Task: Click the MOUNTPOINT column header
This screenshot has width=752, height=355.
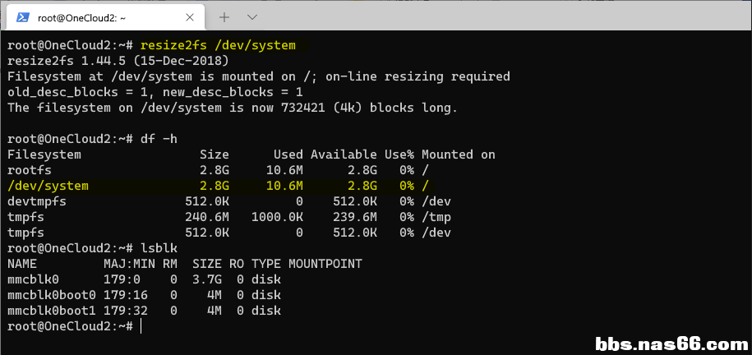Action: 325,264
